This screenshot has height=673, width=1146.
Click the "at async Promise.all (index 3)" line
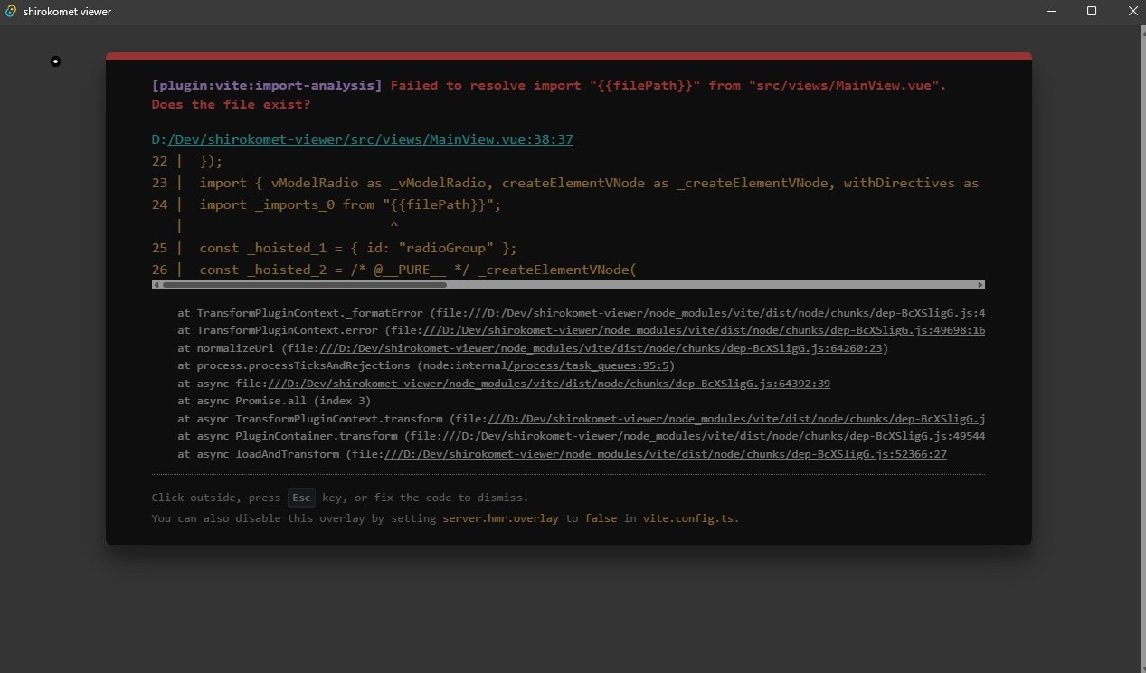pos(274,401)
